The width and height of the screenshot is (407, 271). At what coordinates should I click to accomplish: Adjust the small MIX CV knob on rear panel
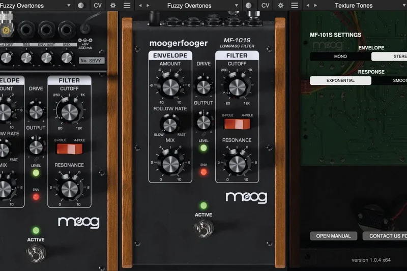pos(67,58)
